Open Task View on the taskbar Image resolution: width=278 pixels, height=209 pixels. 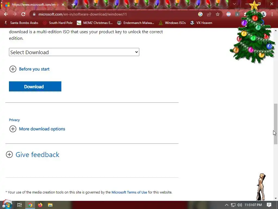click(x=20, y=205)
